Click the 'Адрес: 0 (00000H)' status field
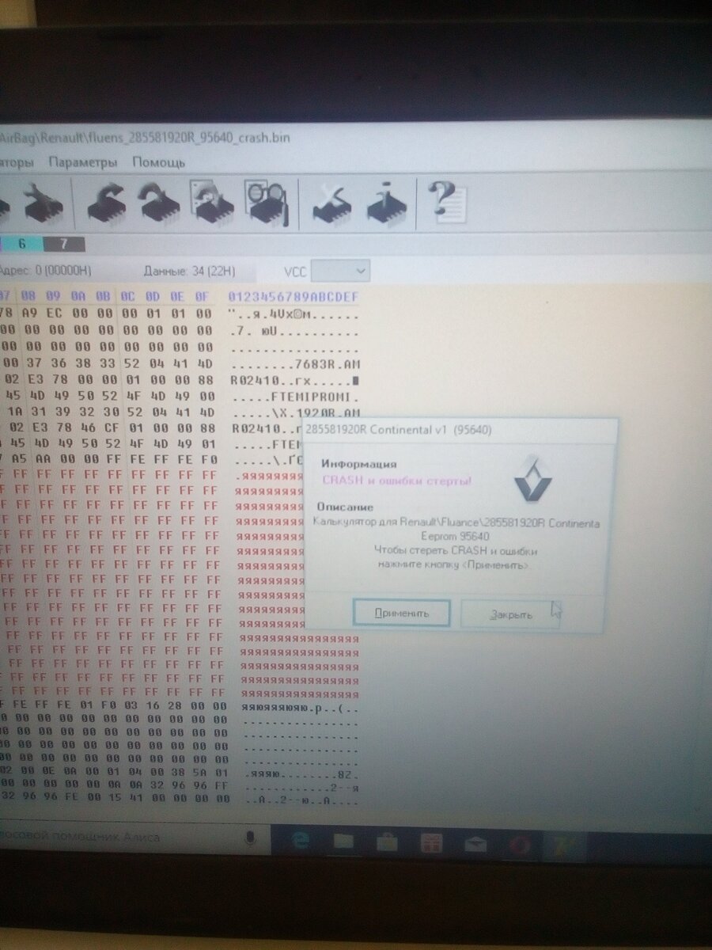712x950 pixels. pos(45,271)
